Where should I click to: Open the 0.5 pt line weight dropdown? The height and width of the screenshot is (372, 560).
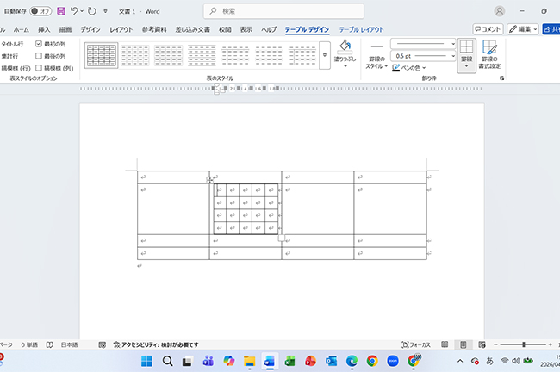tap(423, 56)
